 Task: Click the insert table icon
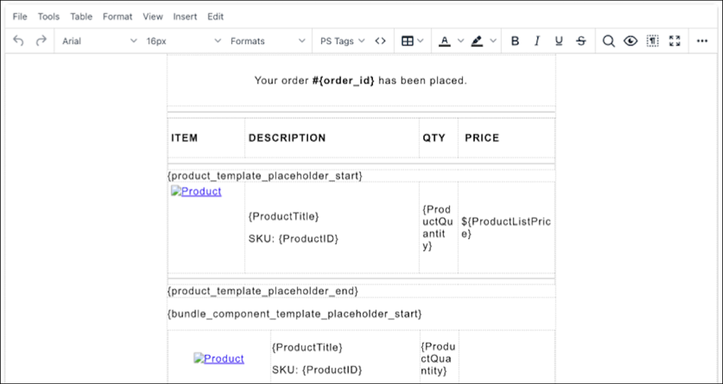coord(407,41)
